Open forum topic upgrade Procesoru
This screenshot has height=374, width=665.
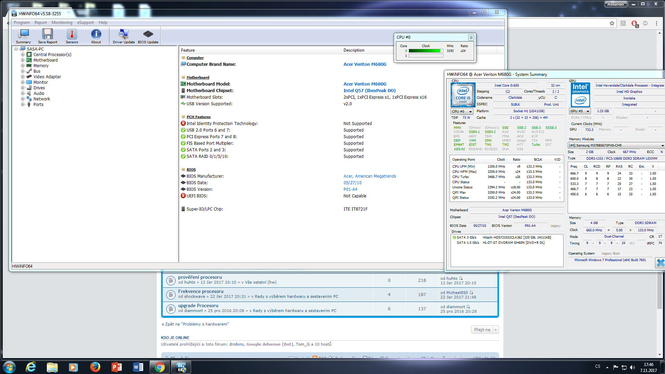tap(198, 306)
